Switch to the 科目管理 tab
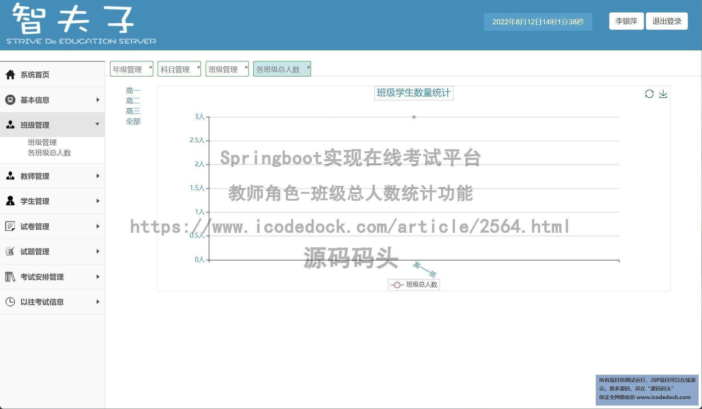The image size is (702, 409). (x=175, y=69)
